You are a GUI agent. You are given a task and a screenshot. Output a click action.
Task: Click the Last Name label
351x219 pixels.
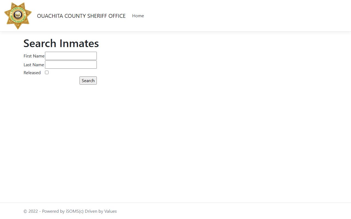click(34, 65)
